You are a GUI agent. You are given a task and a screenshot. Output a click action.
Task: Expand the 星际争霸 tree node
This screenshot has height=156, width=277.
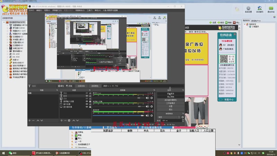[x=7, y=51]
